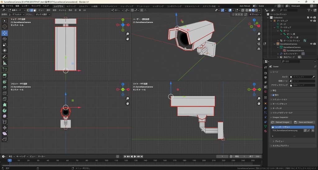The image size is (318, 170).
Task: Pick the Measure tool in the left toolbar
Action: (5, 63)
